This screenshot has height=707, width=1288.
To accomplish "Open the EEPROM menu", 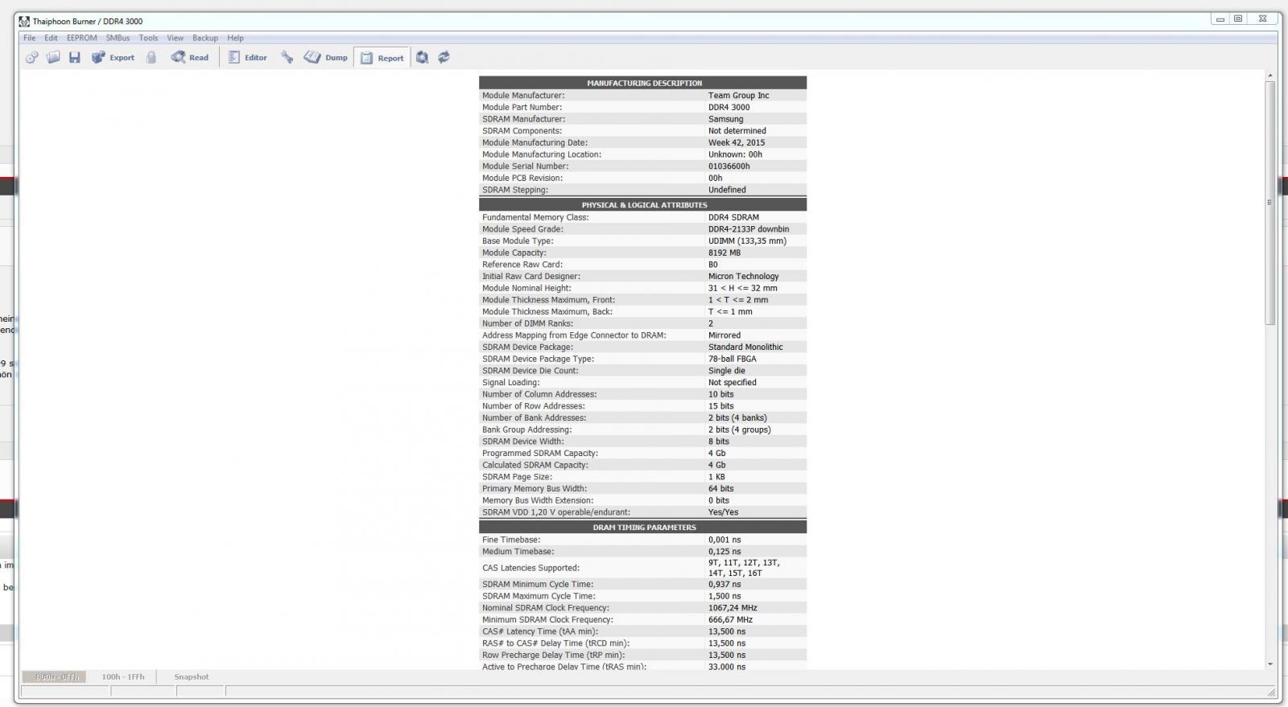I will point(81,38).
